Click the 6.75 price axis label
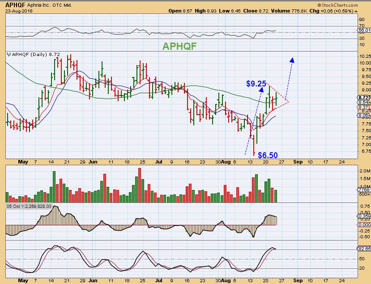The width and height of the screenshot is (371, 284). point(366,151)
